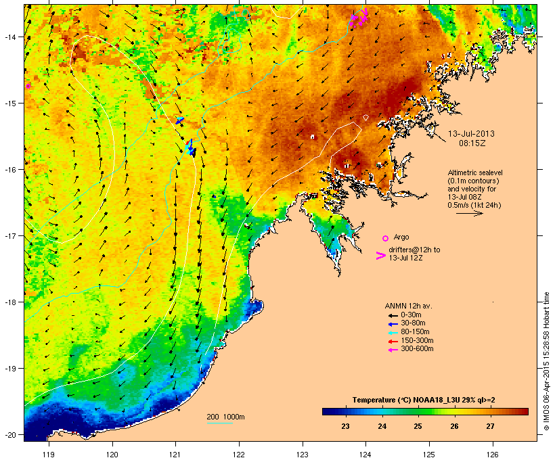Click the '0-30m' depth label
The width and height of the screenshot is (555, 460).
(x=411, y=315)
